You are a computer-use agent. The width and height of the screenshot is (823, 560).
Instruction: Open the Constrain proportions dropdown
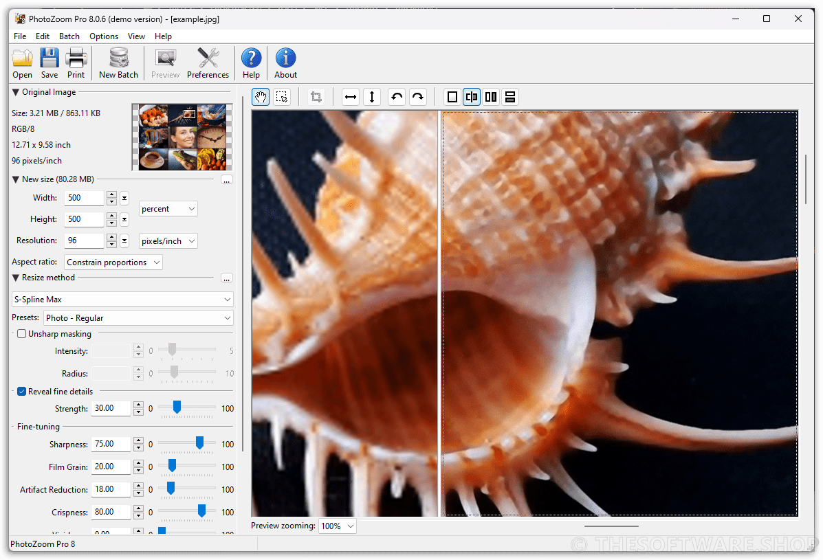coord(113,262)
